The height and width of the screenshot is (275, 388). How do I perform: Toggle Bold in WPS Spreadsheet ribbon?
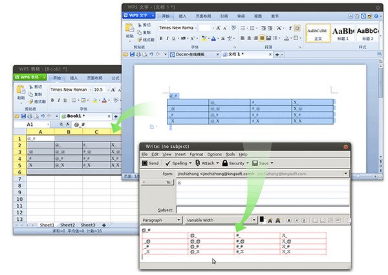[x=52, y=100]
